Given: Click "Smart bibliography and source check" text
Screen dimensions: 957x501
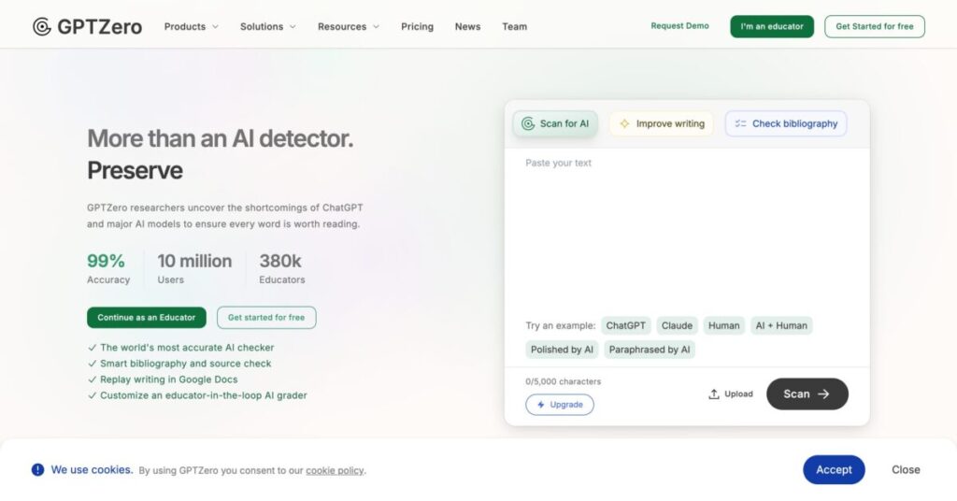Looking at the screenshot, I should coord(186,363).
